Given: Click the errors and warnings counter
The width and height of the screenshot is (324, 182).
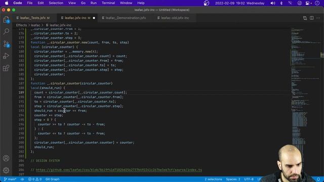Looking at the screenshot, I should [x=35, y=179].
